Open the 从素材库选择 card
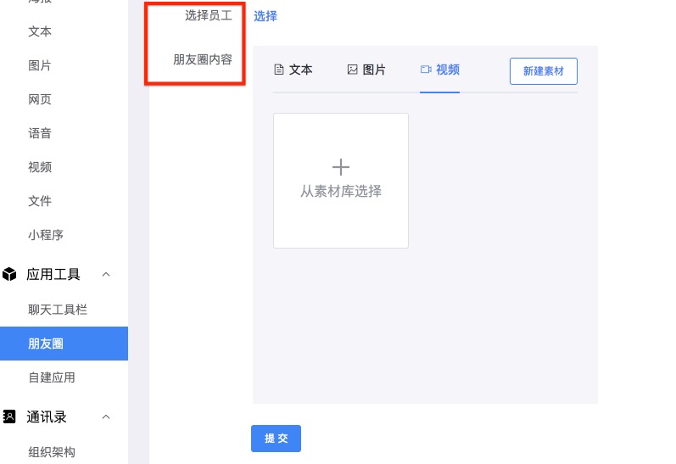676x464 pixels. click(341, 181)
